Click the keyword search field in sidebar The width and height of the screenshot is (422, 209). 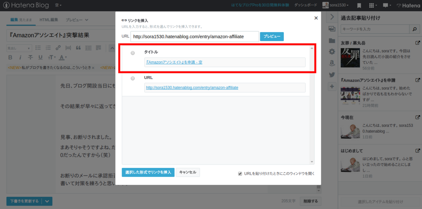coord(375,29)
